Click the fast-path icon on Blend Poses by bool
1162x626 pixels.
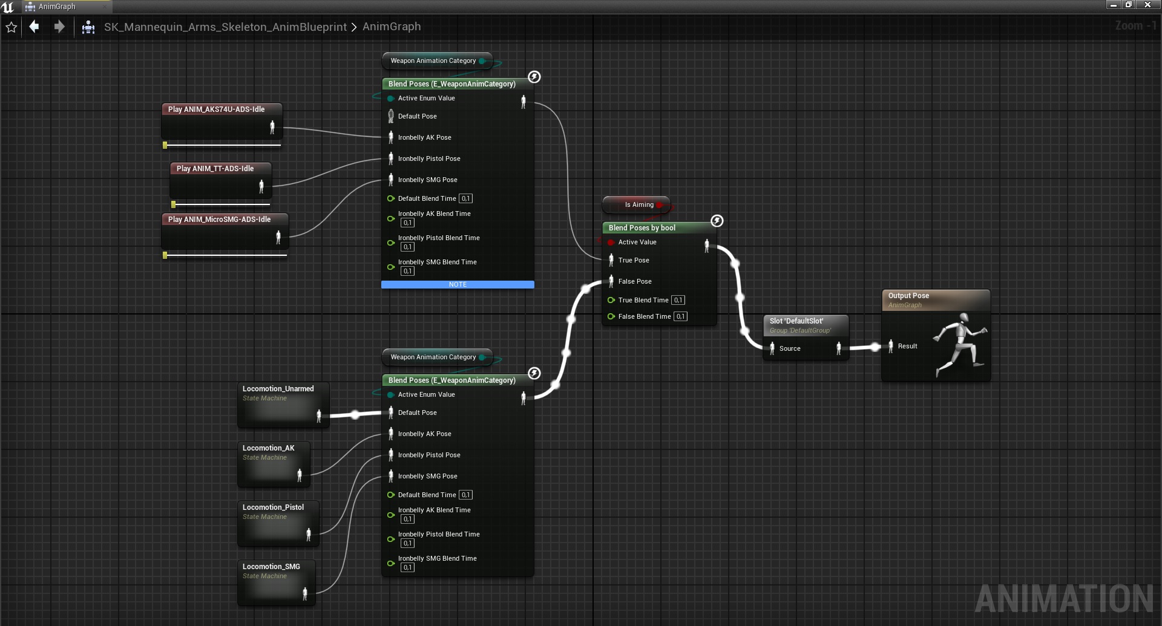[x=717, y=221]
